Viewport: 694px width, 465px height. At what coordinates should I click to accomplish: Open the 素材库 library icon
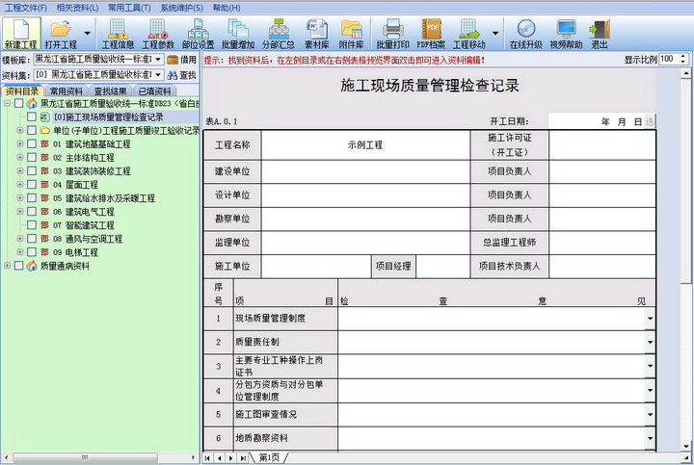tap(317, 34)
